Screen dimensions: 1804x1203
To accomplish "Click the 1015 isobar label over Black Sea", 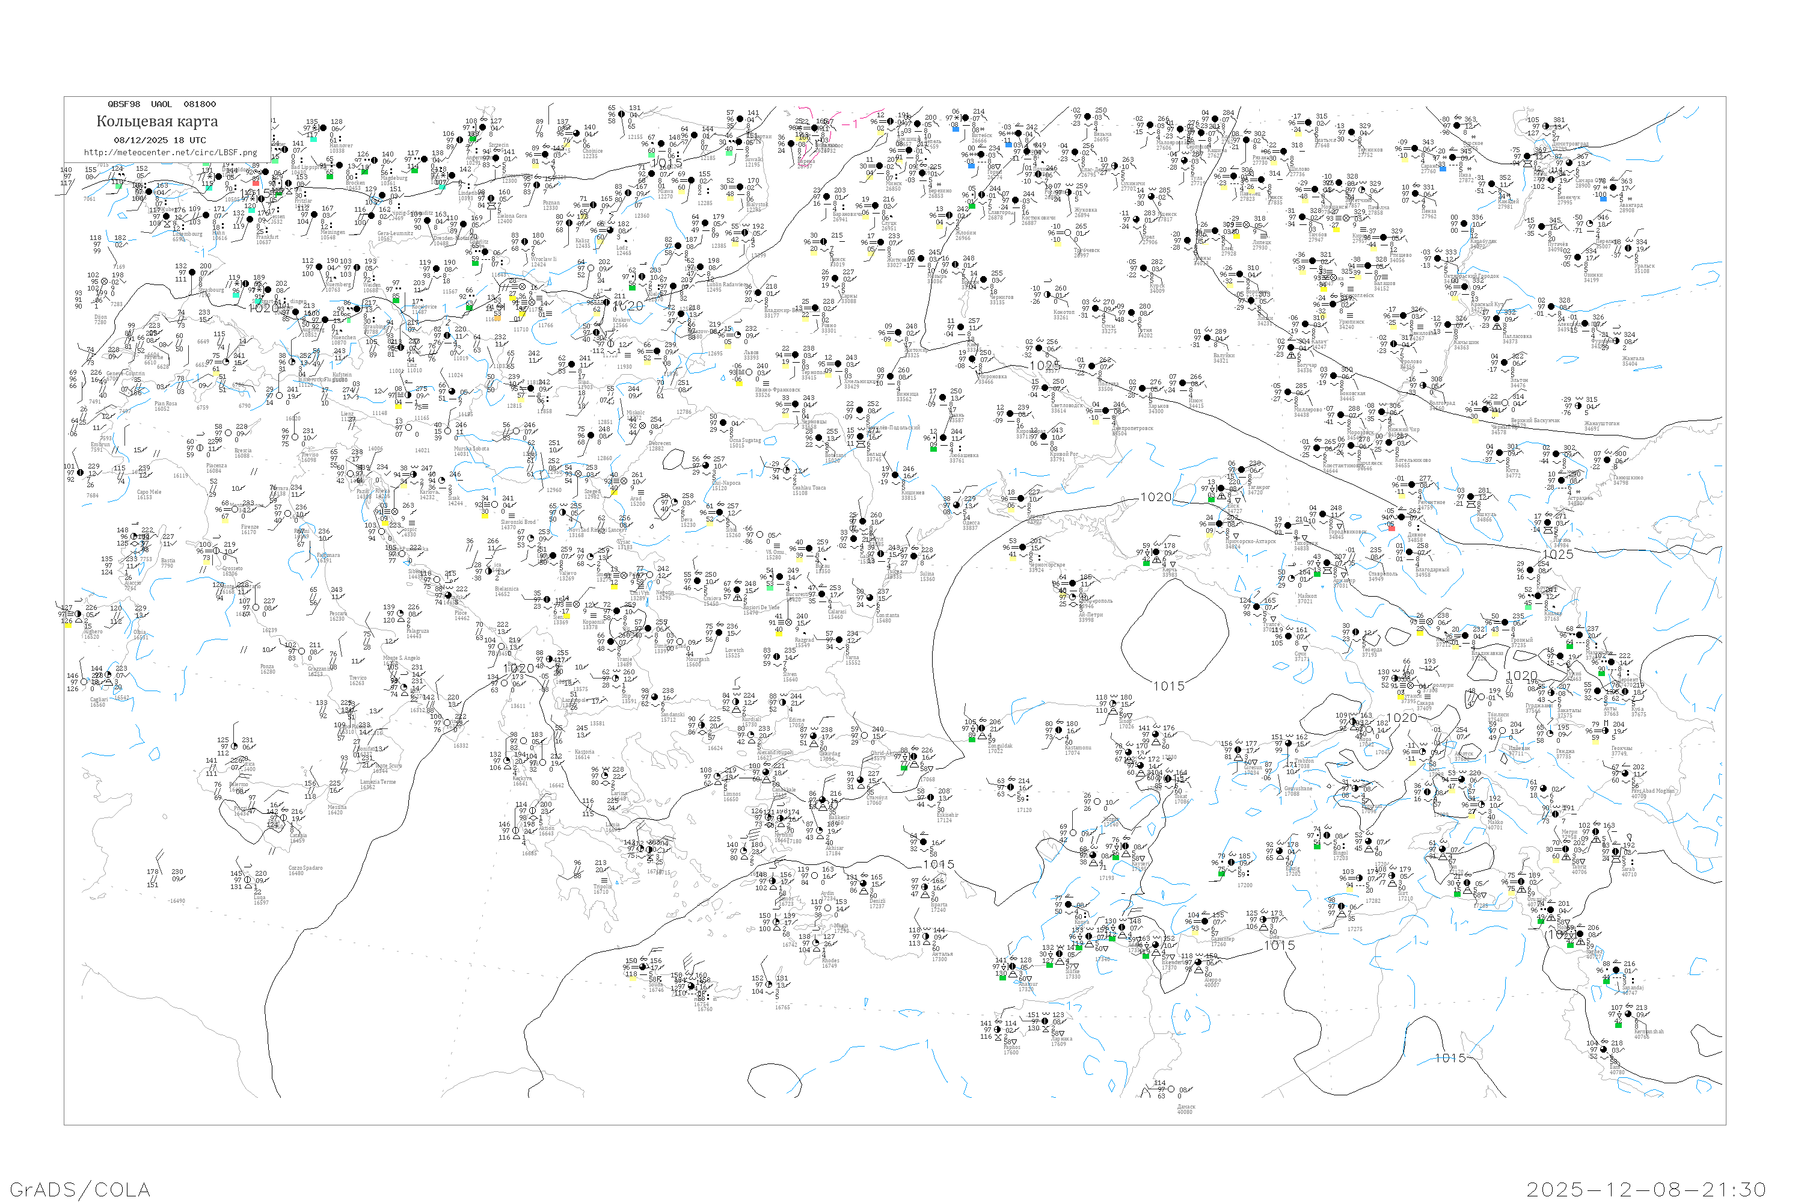I will tap(1168, 686).
